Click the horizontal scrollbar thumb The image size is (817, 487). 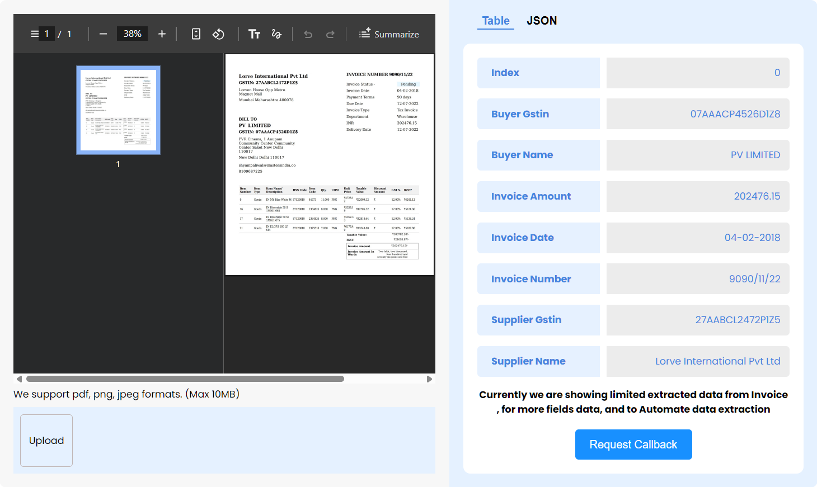tap(185, 379)
